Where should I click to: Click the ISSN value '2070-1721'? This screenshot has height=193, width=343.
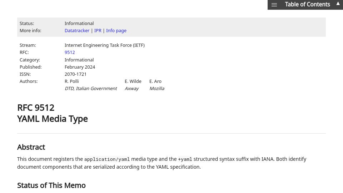pos(75,74)
